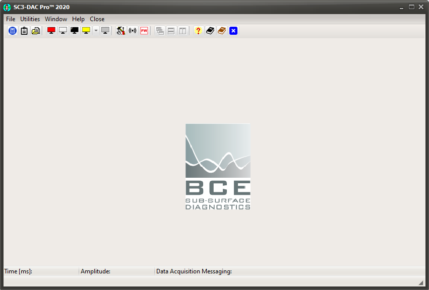Image resolution: width=429 pixels, height=290 pixels.
Task: Click the clipboard icon in toolbar
Action: coord(24,31)
